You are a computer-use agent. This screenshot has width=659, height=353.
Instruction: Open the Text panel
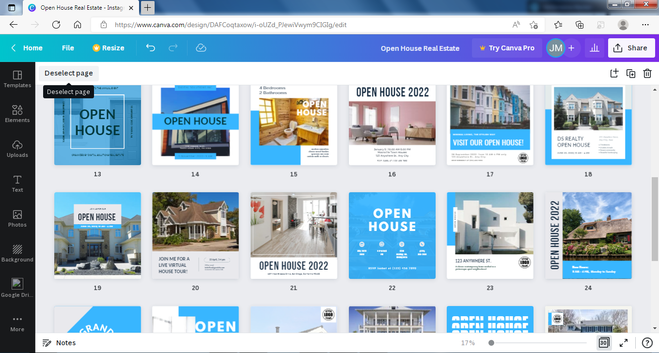(17, 184)
